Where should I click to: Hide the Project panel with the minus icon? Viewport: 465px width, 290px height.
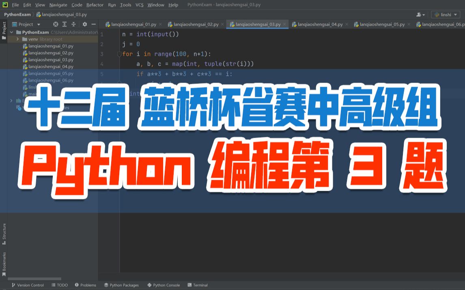[94, 24]
